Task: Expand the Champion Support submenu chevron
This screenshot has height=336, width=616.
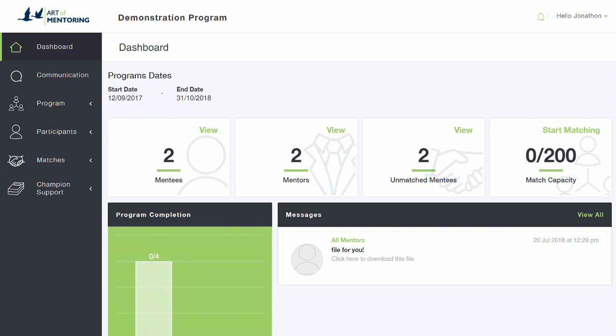Action: (91, 189)
